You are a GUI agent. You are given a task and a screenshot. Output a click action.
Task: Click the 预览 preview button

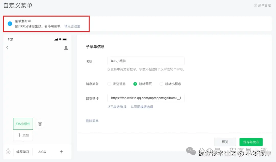(x=225, y=142)
